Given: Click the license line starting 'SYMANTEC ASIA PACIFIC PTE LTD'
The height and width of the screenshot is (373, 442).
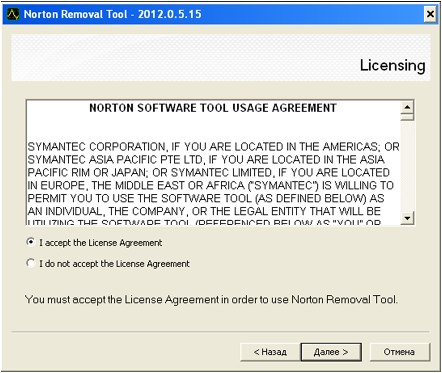Looking at the screenshot, I should tap(206, 160).
